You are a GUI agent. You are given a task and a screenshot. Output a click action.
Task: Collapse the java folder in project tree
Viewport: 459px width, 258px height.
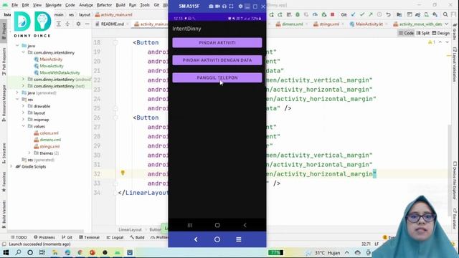(17, 46)
